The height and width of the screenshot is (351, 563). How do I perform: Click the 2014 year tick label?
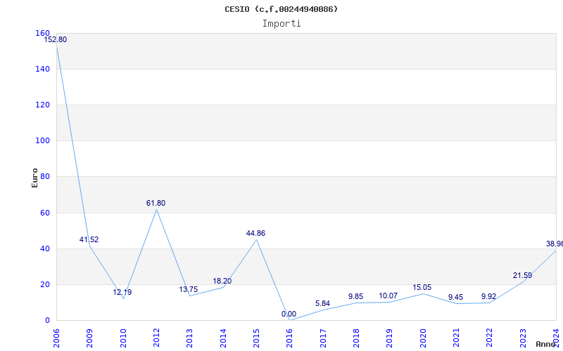223,338
